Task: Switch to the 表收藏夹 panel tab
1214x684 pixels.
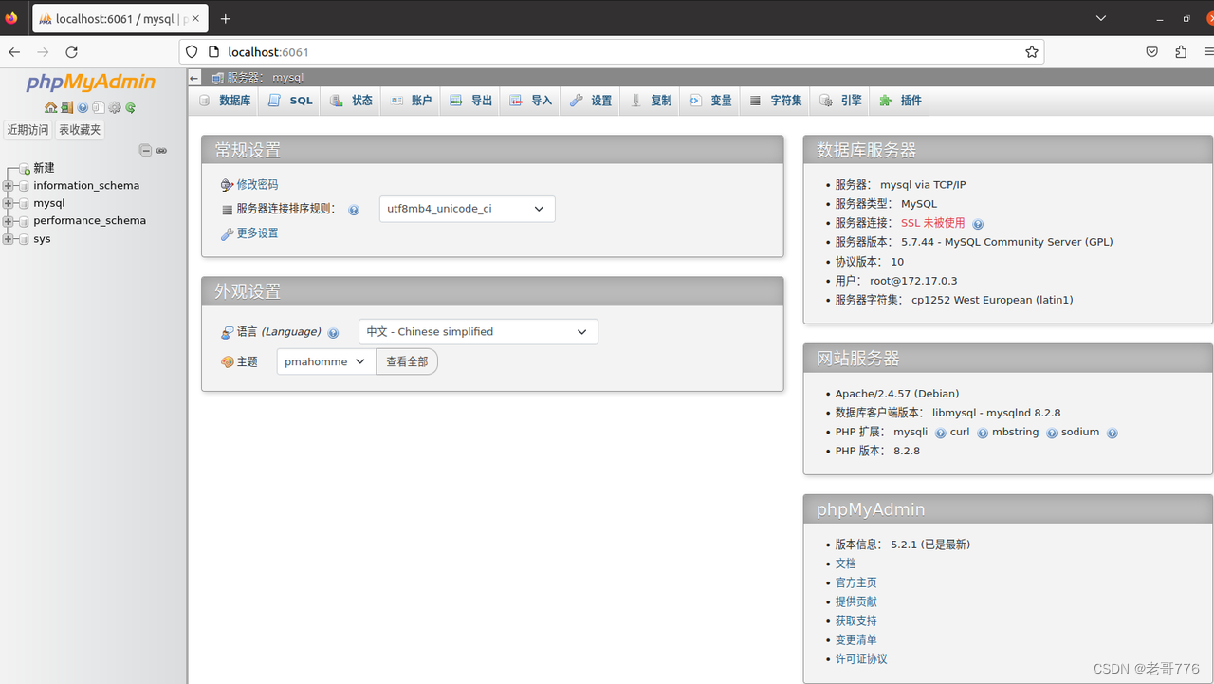Action: tap(79, 129)
